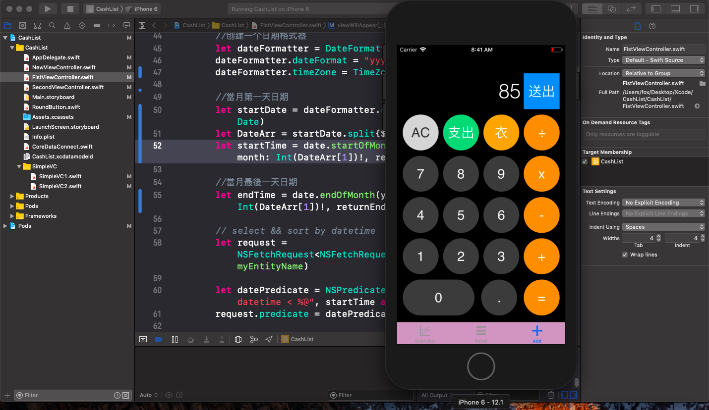Viewport: 709px width, 410px height.
Task: Open Main.storyboard in navigator
Action: pyautogui.click(x=53, y=97)
